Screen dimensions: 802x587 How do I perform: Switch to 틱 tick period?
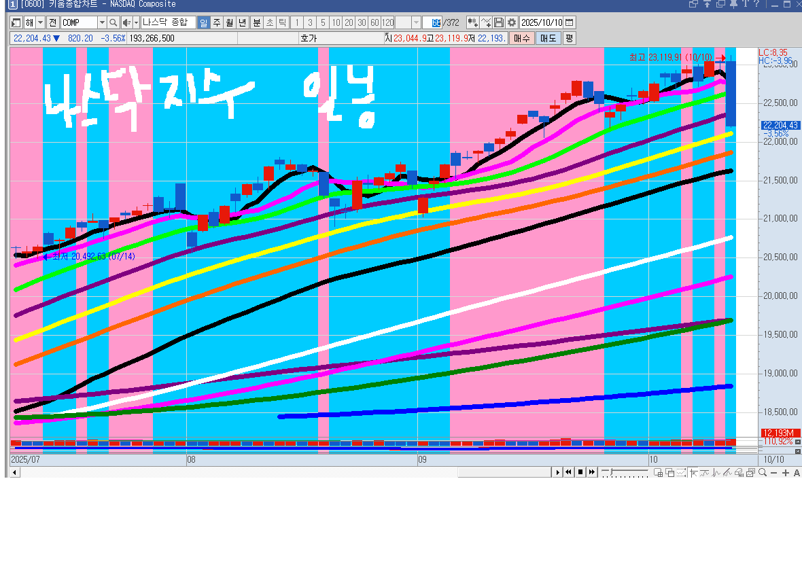pyautogui.click(x=282, y=22)
